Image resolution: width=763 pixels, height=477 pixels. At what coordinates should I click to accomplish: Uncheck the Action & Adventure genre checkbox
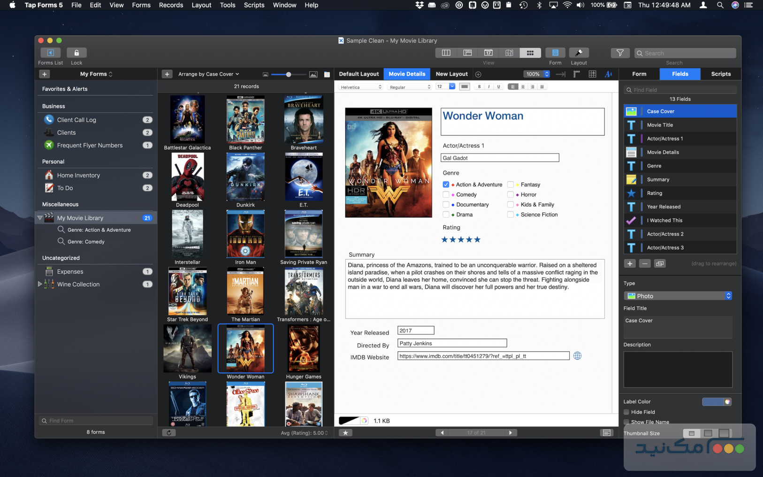[446, 185]
